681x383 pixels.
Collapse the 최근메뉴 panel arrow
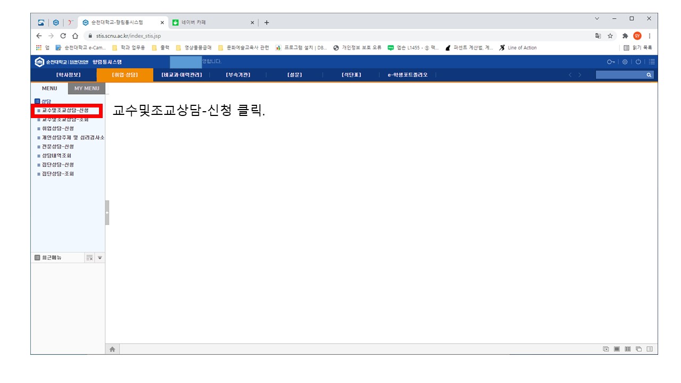[x=99, y=257]
